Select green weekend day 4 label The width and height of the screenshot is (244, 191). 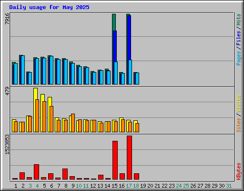point(37,186)
